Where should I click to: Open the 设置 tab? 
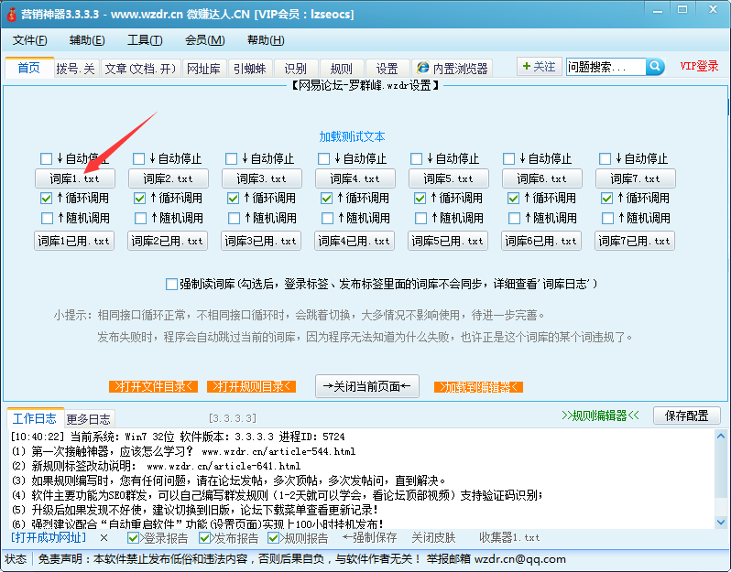tap(387, 69)
